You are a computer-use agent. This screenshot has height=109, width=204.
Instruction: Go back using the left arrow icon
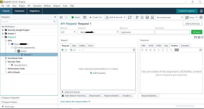tap(61, 17)
